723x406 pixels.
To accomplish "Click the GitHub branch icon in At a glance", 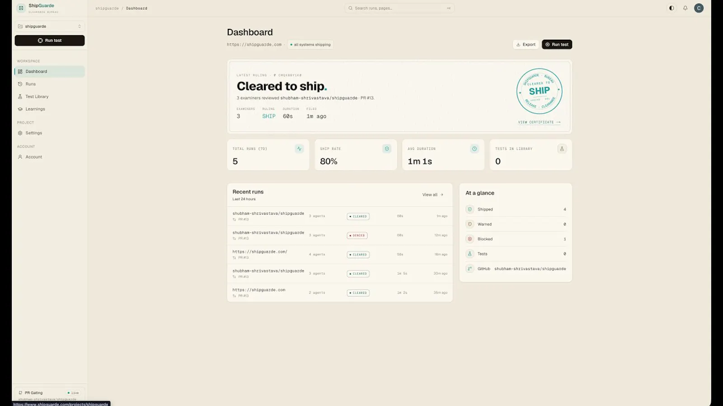I will coord(469,268).
